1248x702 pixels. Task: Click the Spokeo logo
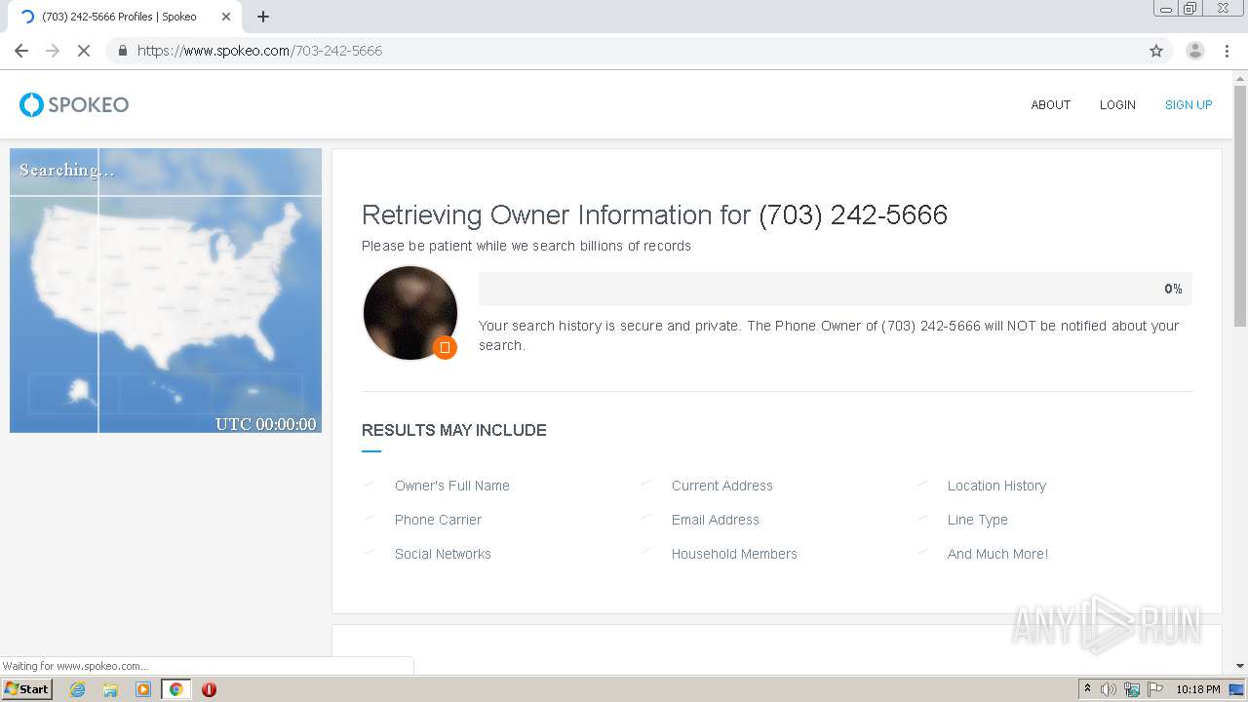coord(74,104)
